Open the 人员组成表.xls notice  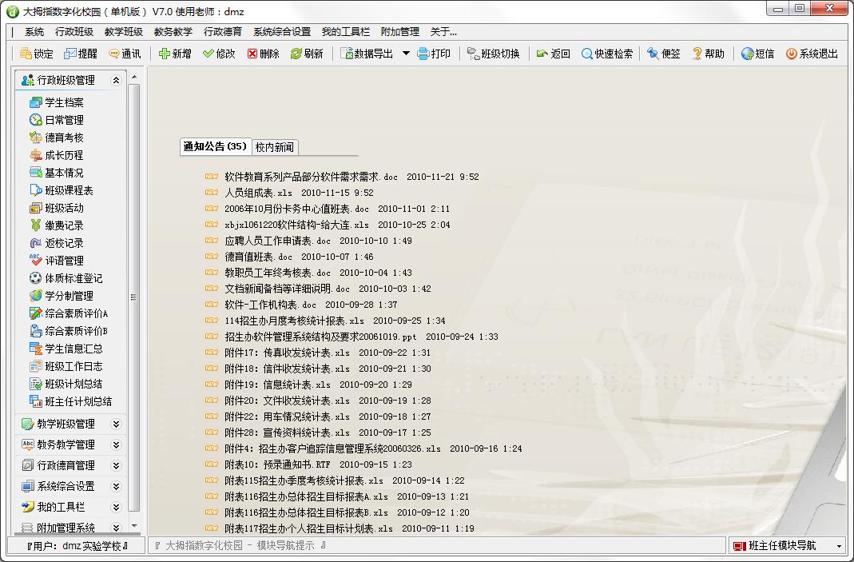pyautogui.click(x=258, y=193)
